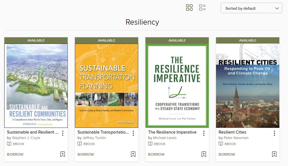This screenshot has width=288, height=166.
Task: Click the AVAILABLE banner above The Resilience Imperative
Action: pos(177,40)
